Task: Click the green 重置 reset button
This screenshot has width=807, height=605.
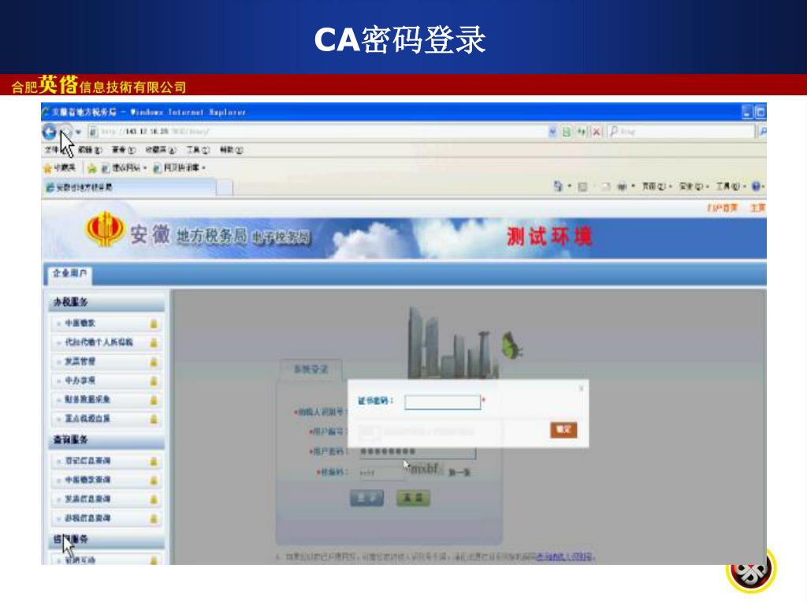Action: coord(413,498)
